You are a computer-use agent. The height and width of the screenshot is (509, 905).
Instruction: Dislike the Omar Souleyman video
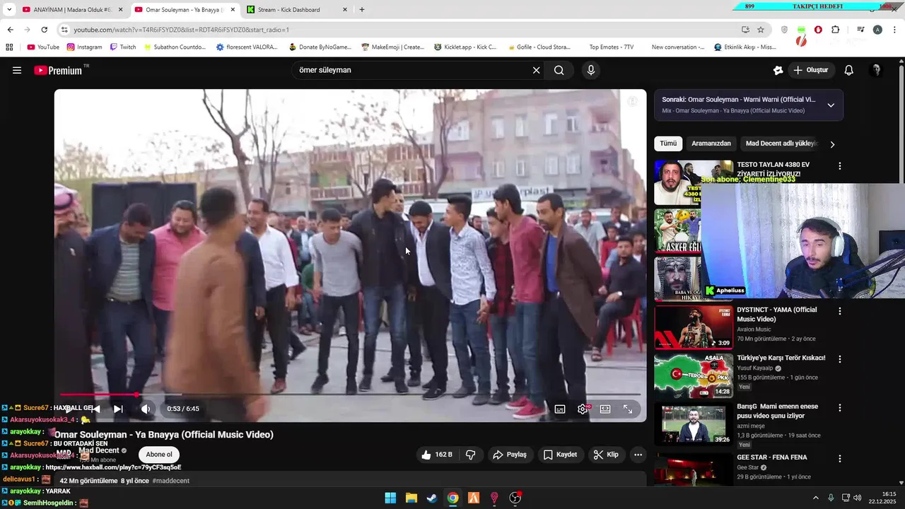coord(471,455)
